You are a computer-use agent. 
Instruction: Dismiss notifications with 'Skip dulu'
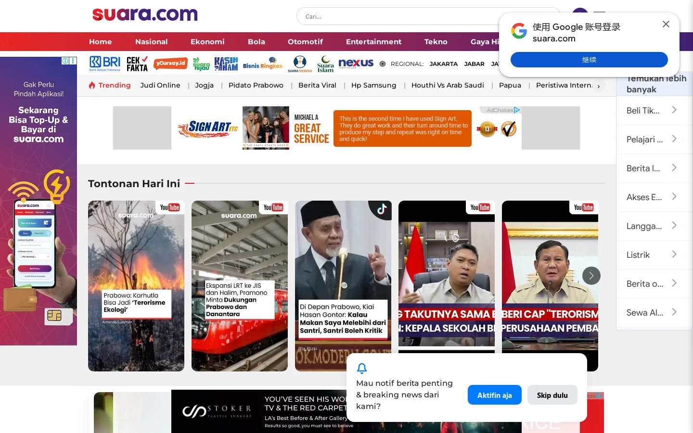pos(552,395)
